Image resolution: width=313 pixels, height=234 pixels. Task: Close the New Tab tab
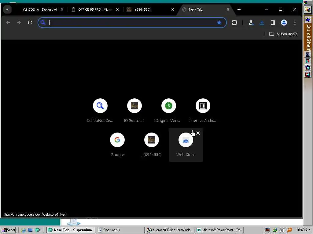pos(228,9)
